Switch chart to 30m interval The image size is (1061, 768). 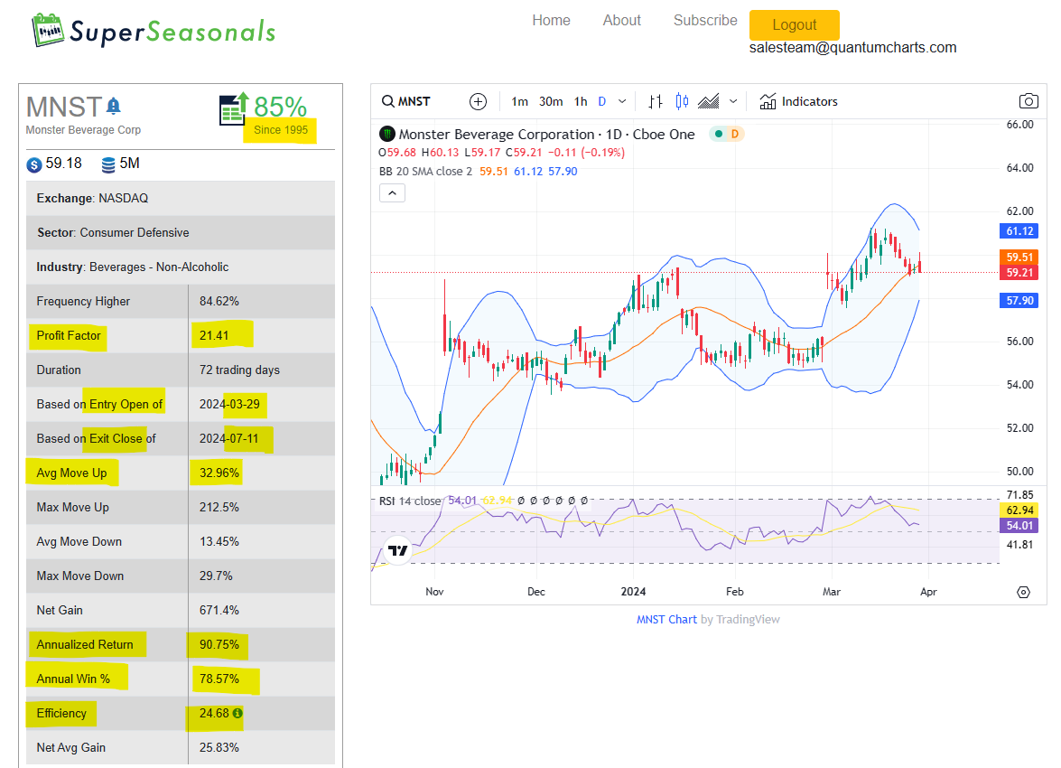(x=551, y=101)
